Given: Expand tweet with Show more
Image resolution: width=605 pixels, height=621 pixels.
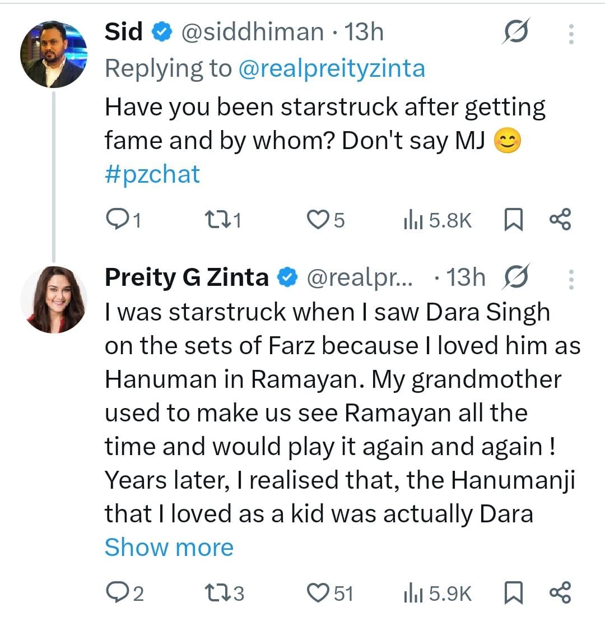Looking at the screenshot, I should click(x=169, y=547).
